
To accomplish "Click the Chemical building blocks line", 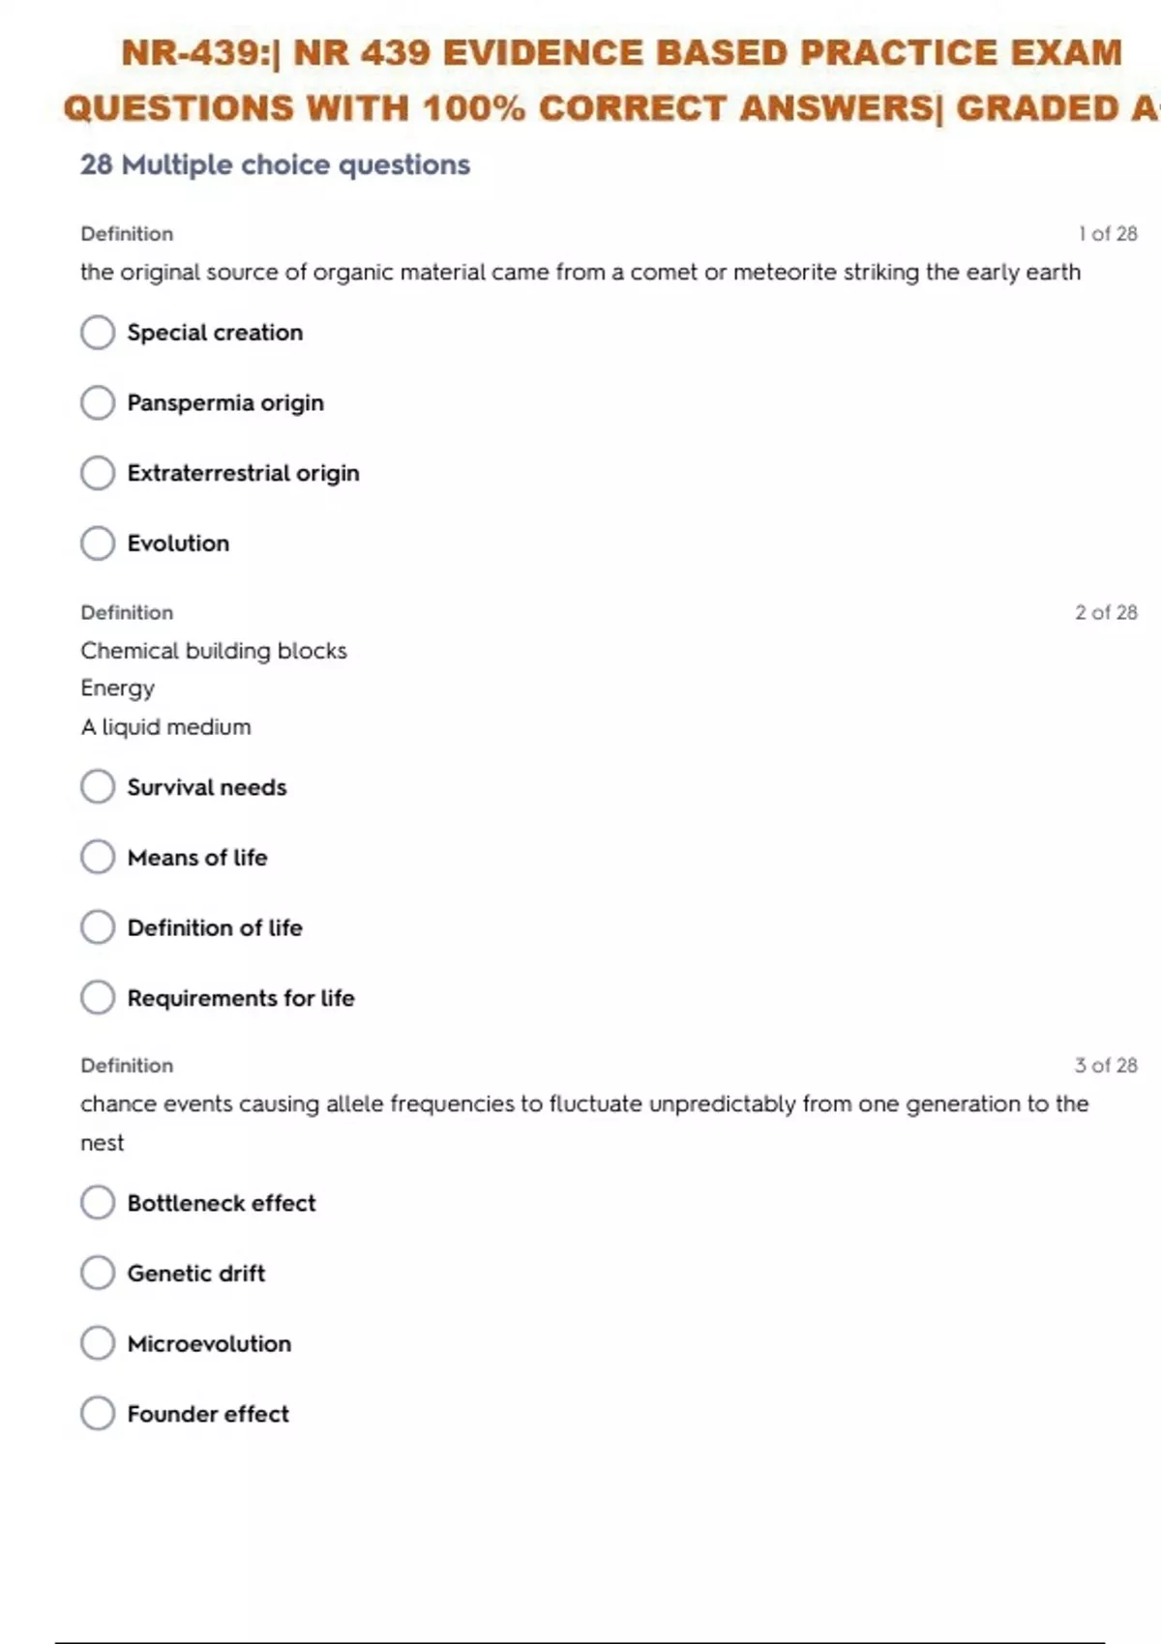I will tap(214, 651).
